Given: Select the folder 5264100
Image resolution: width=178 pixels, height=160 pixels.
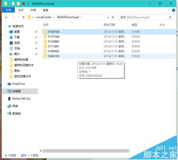Looking at the screenshot, I should (x=109, y=56).
